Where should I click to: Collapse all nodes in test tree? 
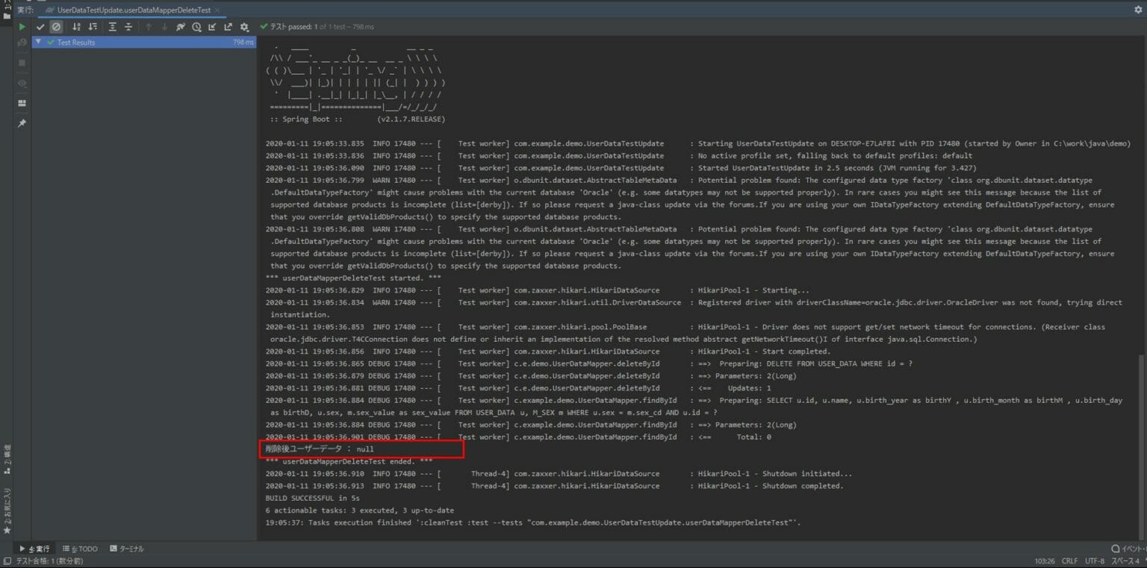pyautogui.click(x=128, y=26)
